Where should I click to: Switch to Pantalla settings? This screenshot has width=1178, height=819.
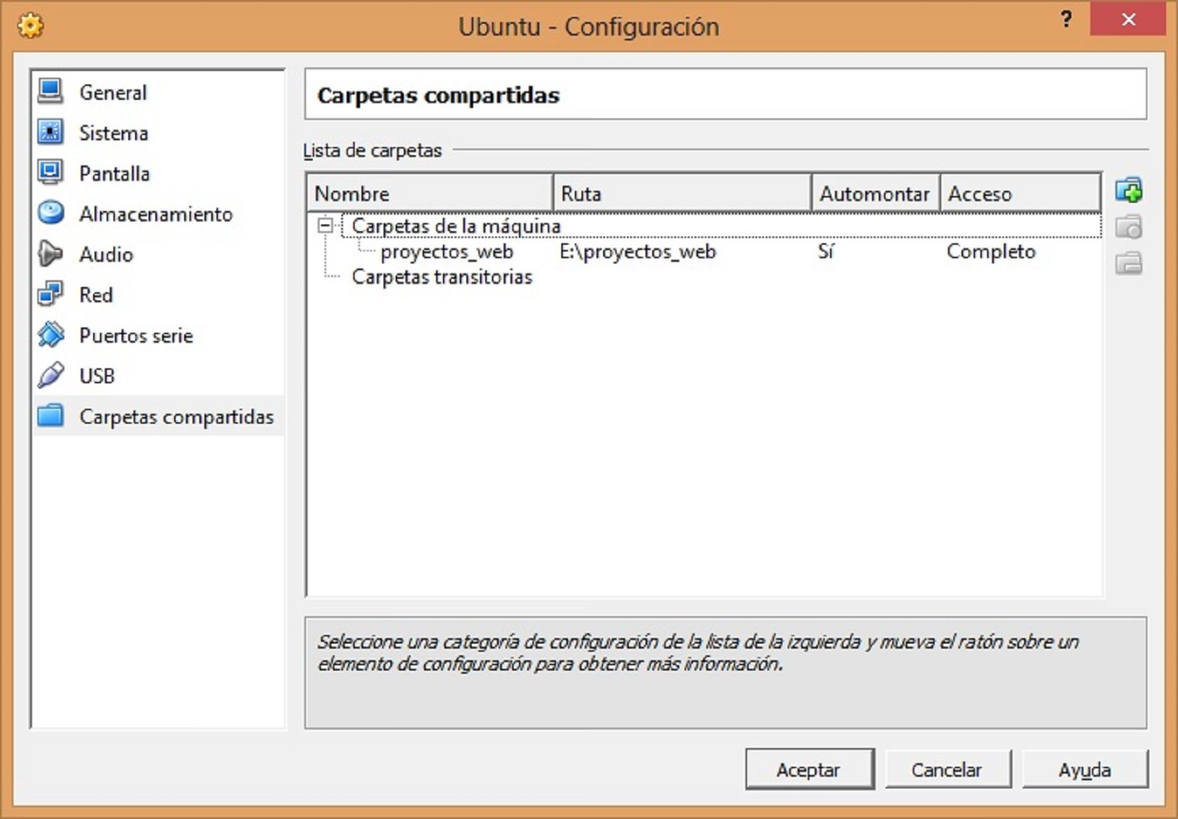pos(114,173)
